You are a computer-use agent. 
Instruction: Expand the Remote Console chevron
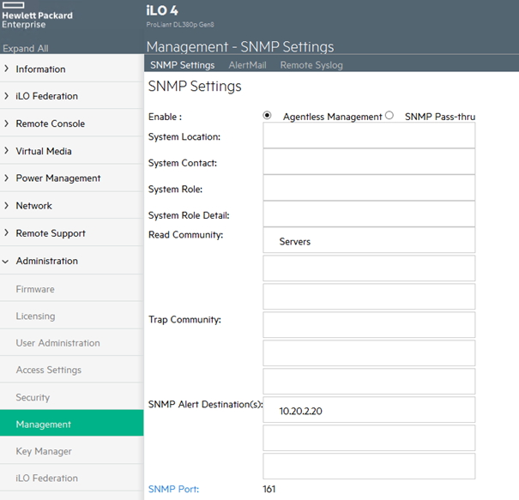(x=6, y=123)
